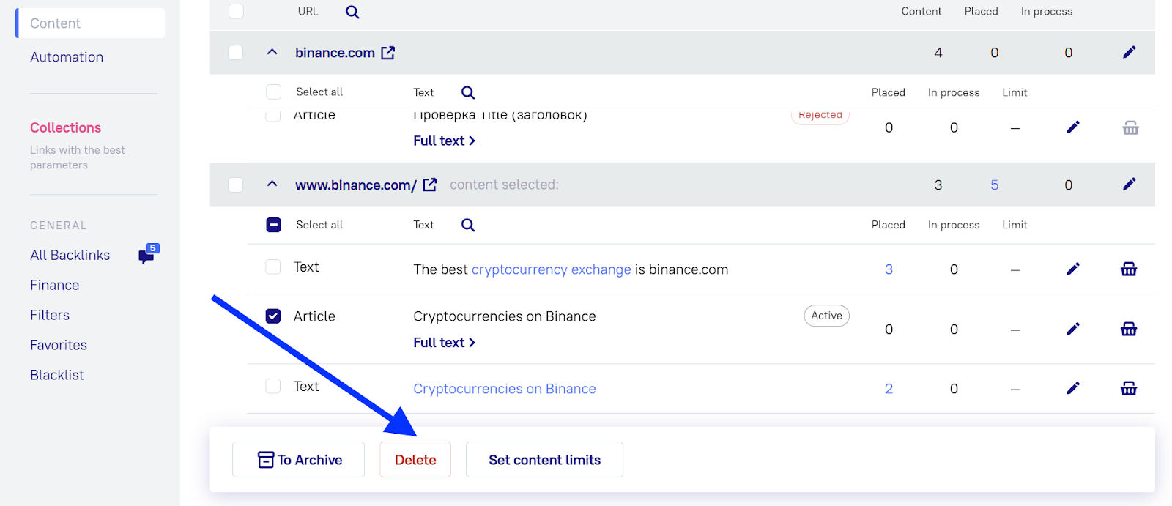Click basket icon for 'The best cryptocurrency exchange' row
The height and width of the screenshot is (506, 1172).
(1129, 269)
